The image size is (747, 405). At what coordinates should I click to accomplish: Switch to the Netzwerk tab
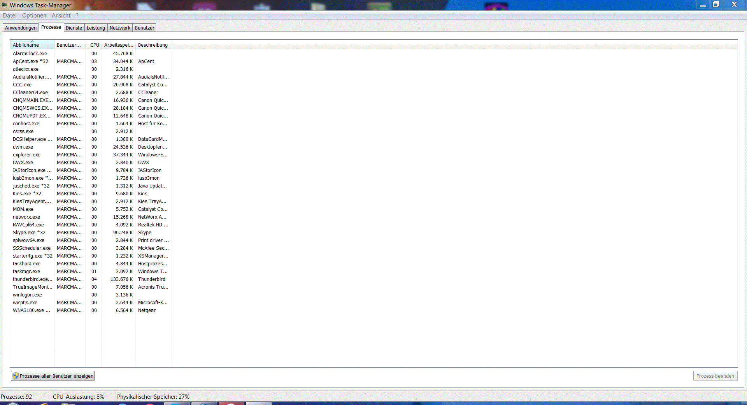point(120,28)
